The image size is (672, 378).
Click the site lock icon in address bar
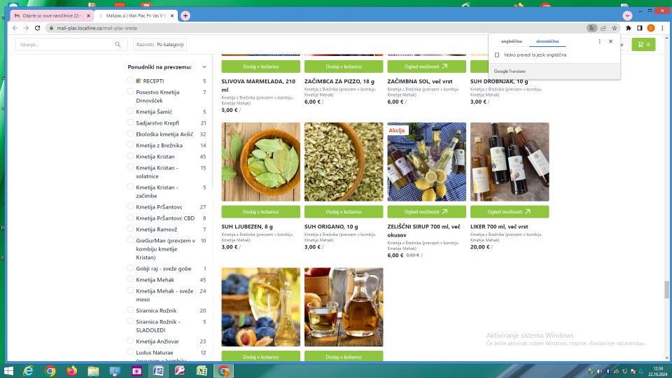[51, 28]
